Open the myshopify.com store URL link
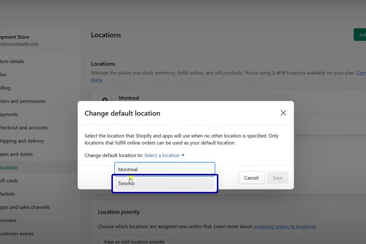 tap(19, 44)
